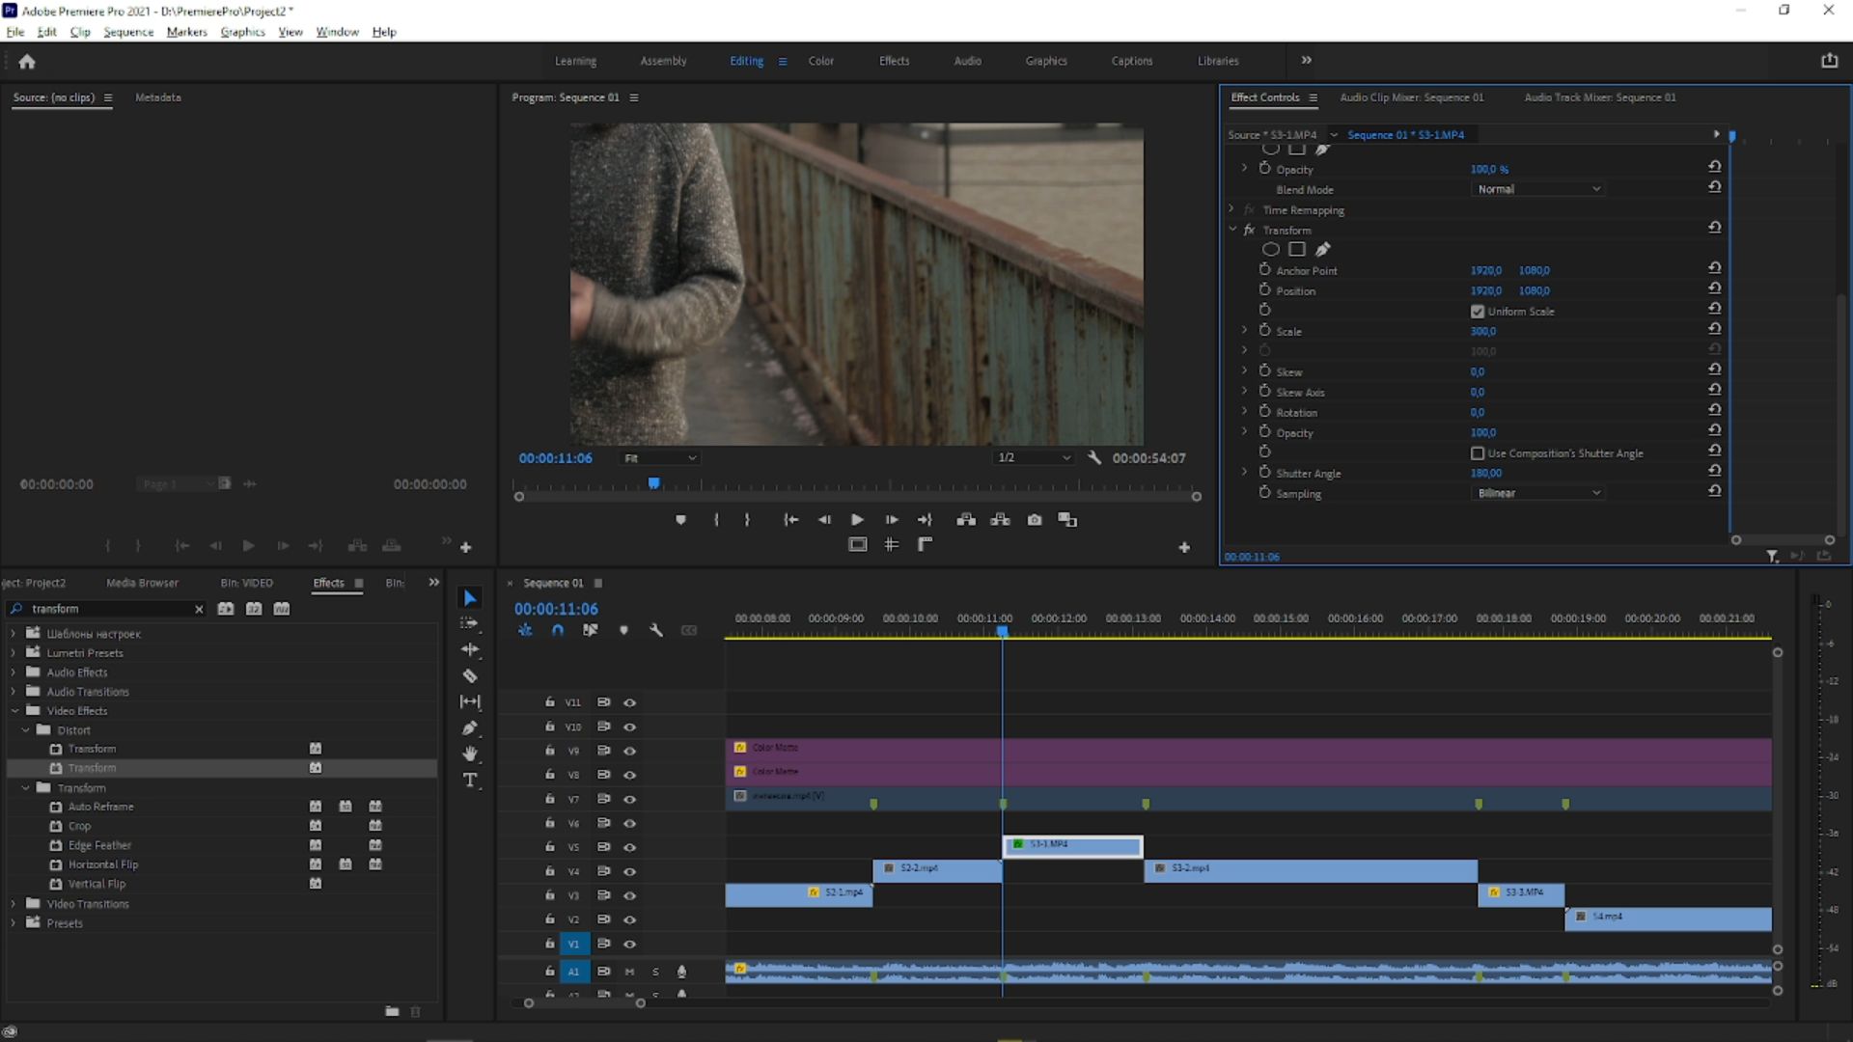The image size is (1853, 1042).
Task: Reset Scale parameter in Effect Controls
Action: coord(1715,330)
